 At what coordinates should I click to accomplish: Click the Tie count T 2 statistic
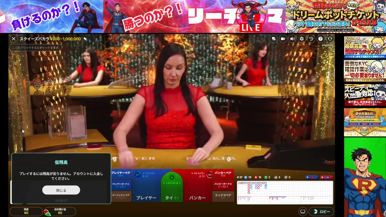click(267, 178)
